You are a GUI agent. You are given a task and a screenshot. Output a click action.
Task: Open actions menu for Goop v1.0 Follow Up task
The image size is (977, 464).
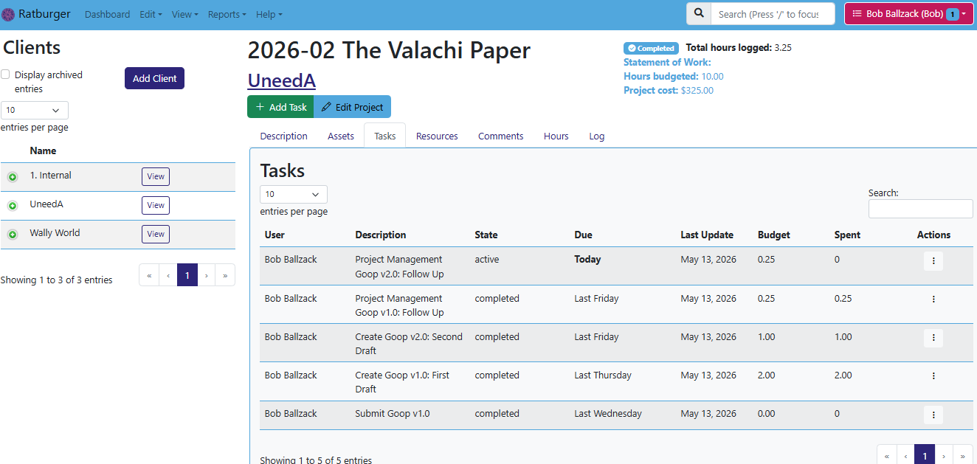pos(933,299)
